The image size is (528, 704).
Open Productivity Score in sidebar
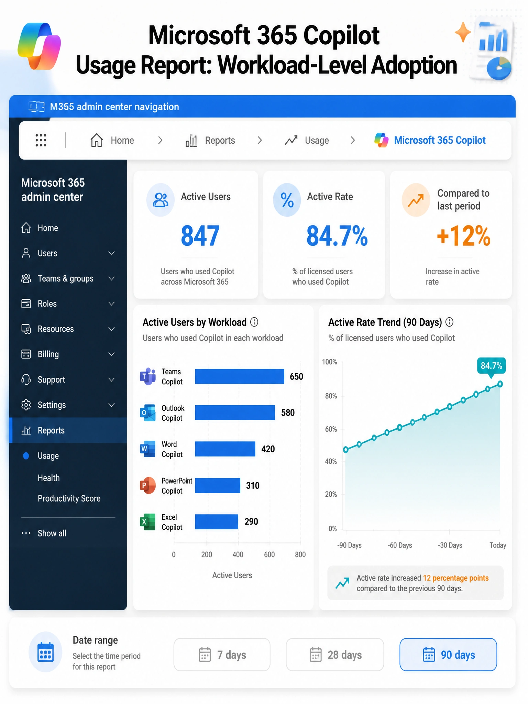(69, 498)
